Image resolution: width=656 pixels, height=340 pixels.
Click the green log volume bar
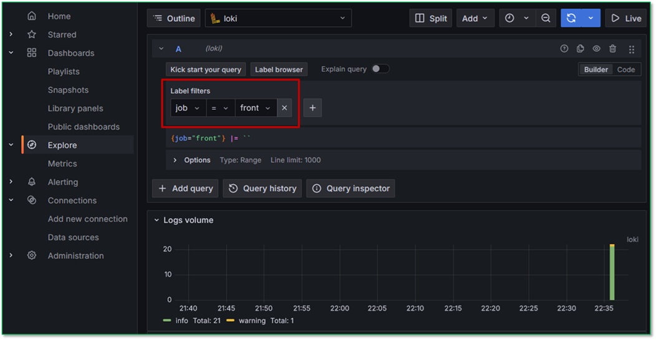(612, 273)
